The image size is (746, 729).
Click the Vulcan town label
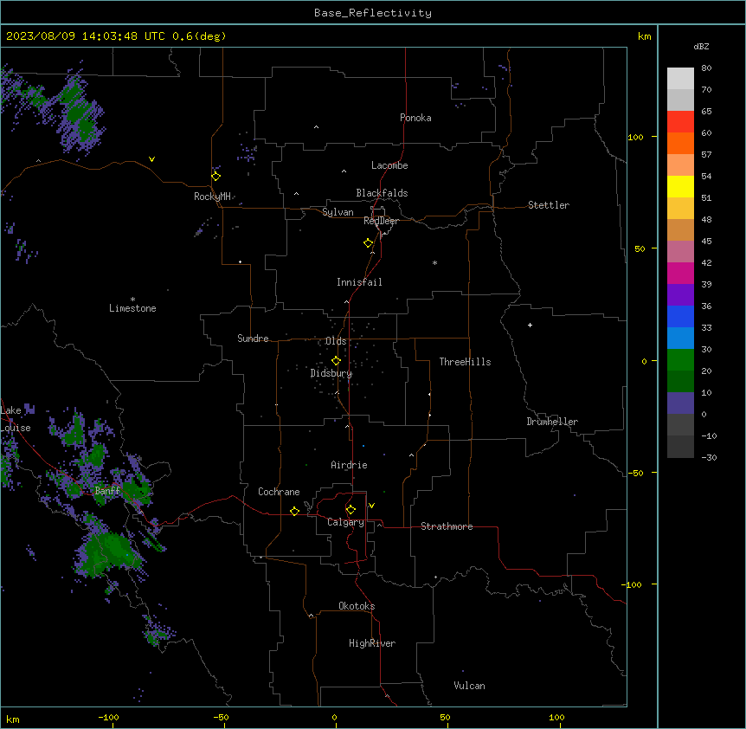[469, 686]
